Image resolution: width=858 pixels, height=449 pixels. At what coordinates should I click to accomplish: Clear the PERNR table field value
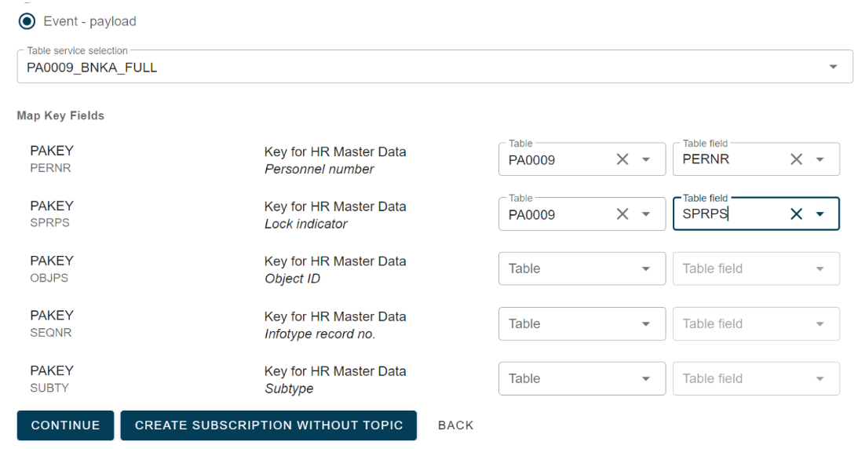(796, 159)
